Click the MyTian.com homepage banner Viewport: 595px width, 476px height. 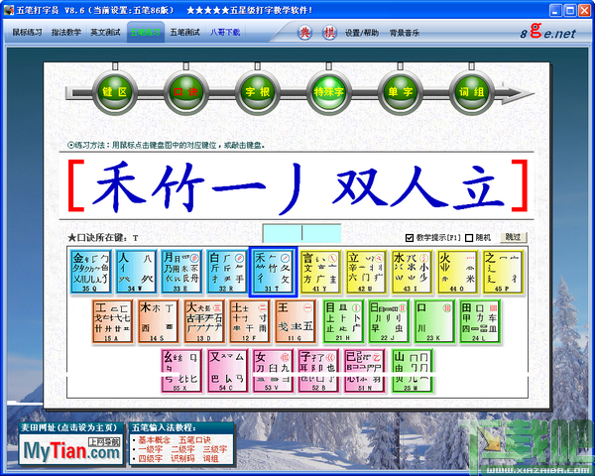pyautogui.click(x=71, y=449)
